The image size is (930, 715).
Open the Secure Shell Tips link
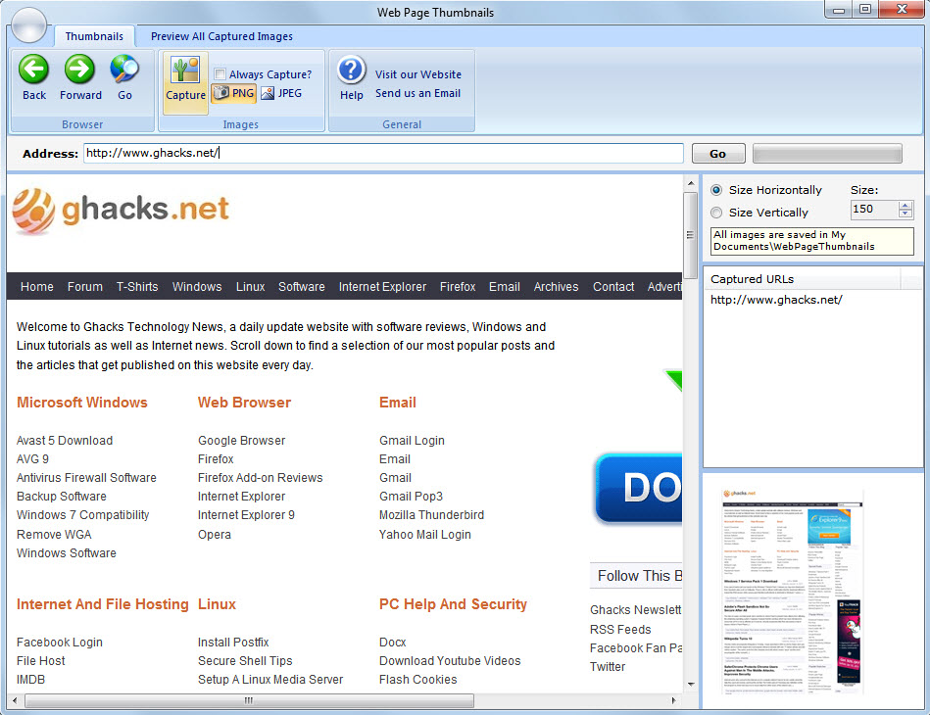pos(245,661)
